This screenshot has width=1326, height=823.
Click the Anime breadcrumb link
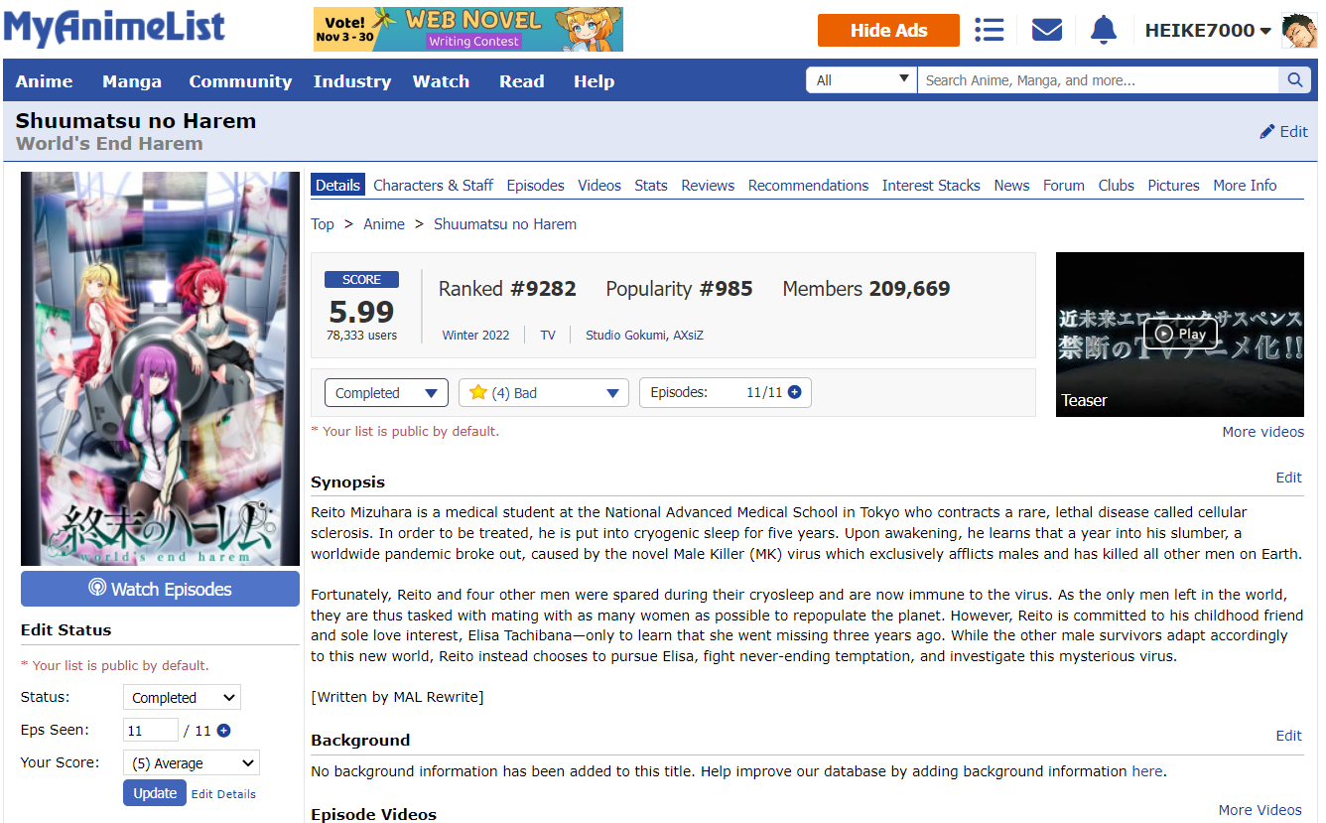click(x=384, y=224)
